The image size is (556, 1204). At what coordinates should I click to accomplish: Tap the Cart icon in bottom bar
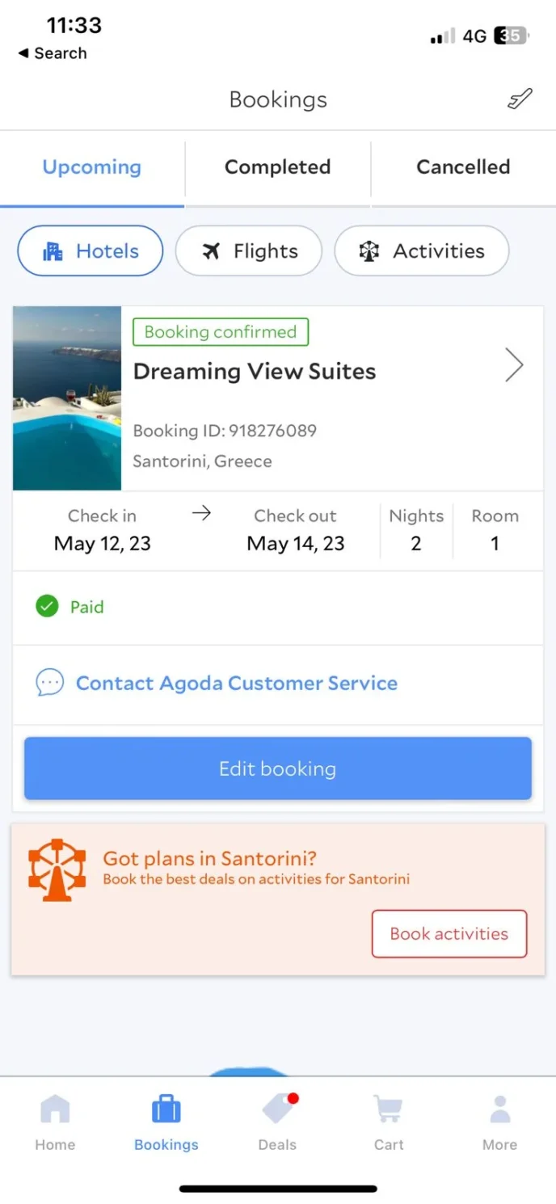[x=388, y=1119]
